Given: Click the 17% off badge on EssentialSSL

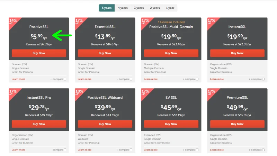Looking at the screenshot, I should [79, 21].
